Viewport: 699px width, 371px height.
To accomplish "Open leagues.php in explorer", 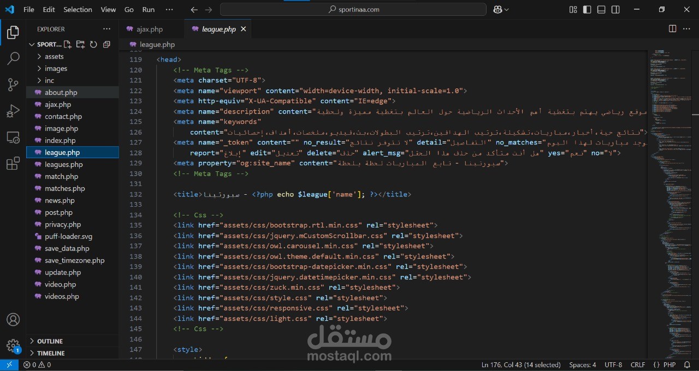I will (73, 164).
